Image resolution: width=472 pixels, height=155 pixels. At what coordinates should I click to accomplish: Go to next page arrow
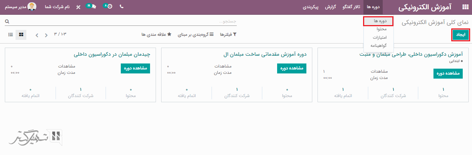coord(37,35)
